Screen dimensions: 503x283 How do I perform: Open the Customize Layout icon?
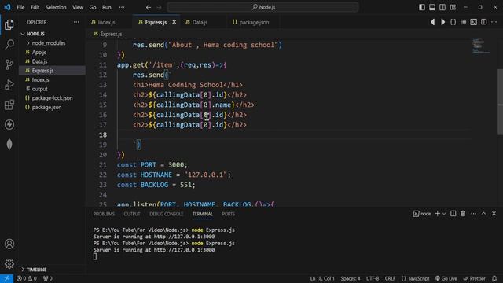(x=453, y=7)
